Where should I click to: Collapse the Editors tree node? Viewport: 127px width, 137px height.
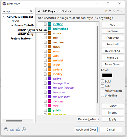(8, 21)
